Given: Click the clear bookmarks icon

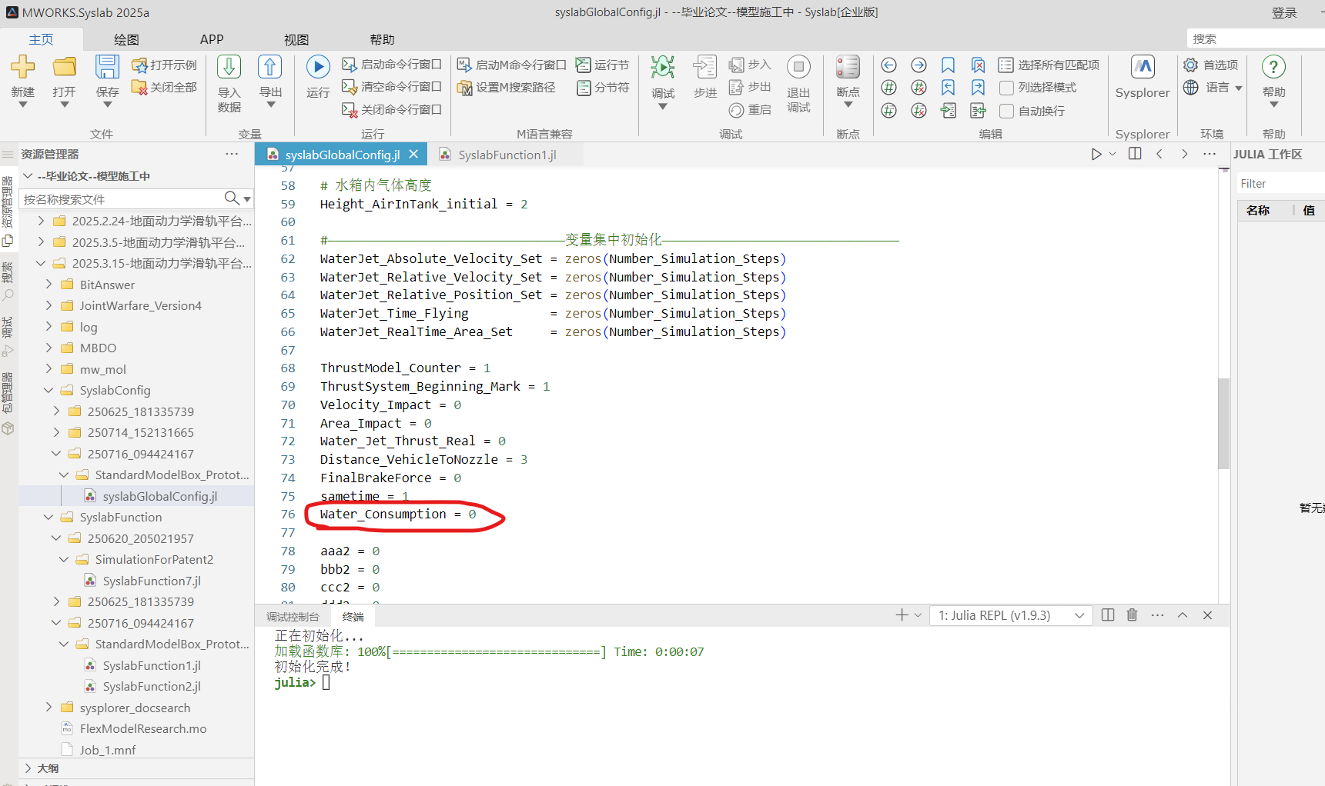Looking at the screenshot, I should (x=978, y=65).
